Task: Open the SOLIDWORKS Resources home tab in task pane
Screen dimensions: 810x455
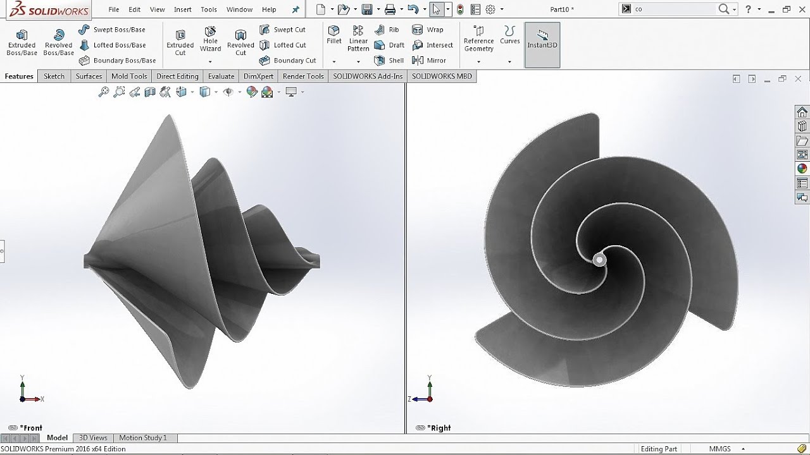Action: pos(802,112)
